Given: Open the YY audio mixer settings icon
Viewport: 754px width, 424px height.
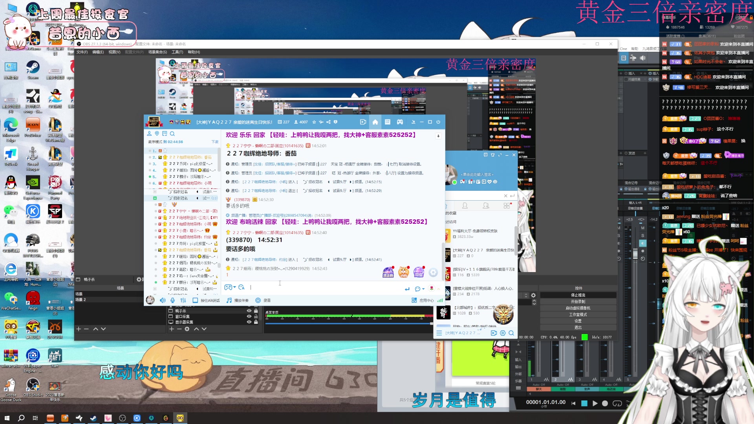Looking at the screenshot, I should pos(183,300).
